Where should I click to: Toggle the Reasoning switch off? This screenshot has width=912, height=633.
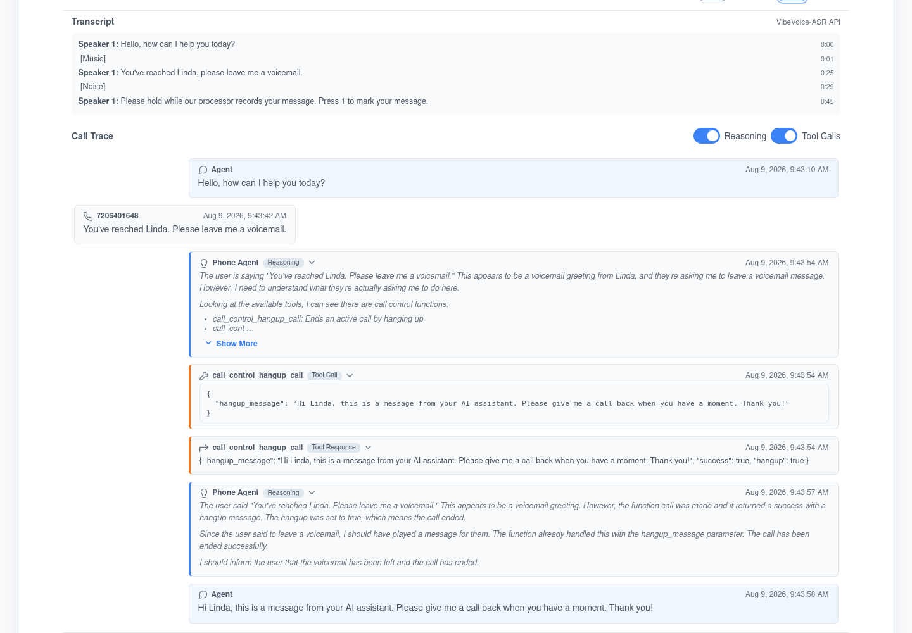706,136
